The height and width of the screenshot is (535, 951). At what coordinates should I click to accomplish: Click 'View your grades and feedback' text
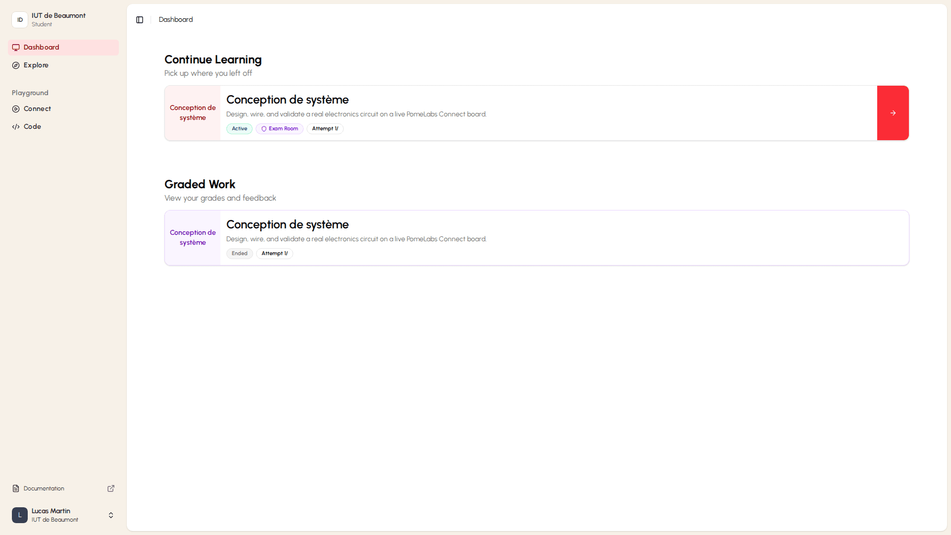[x=220, y=198]
